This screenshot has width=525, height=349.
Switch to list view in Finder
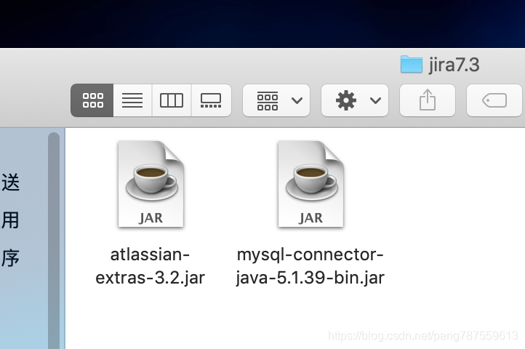(132, 100)
